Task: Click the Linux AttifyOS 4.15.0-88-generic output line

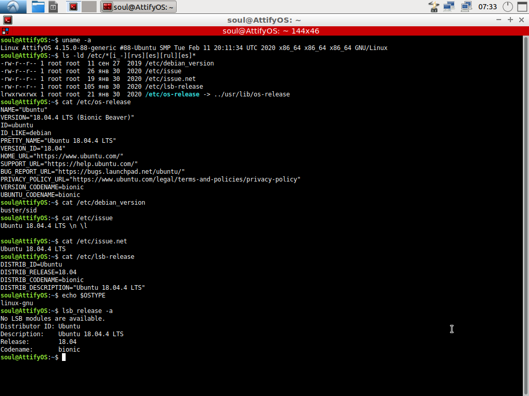Action: [194, 48]
